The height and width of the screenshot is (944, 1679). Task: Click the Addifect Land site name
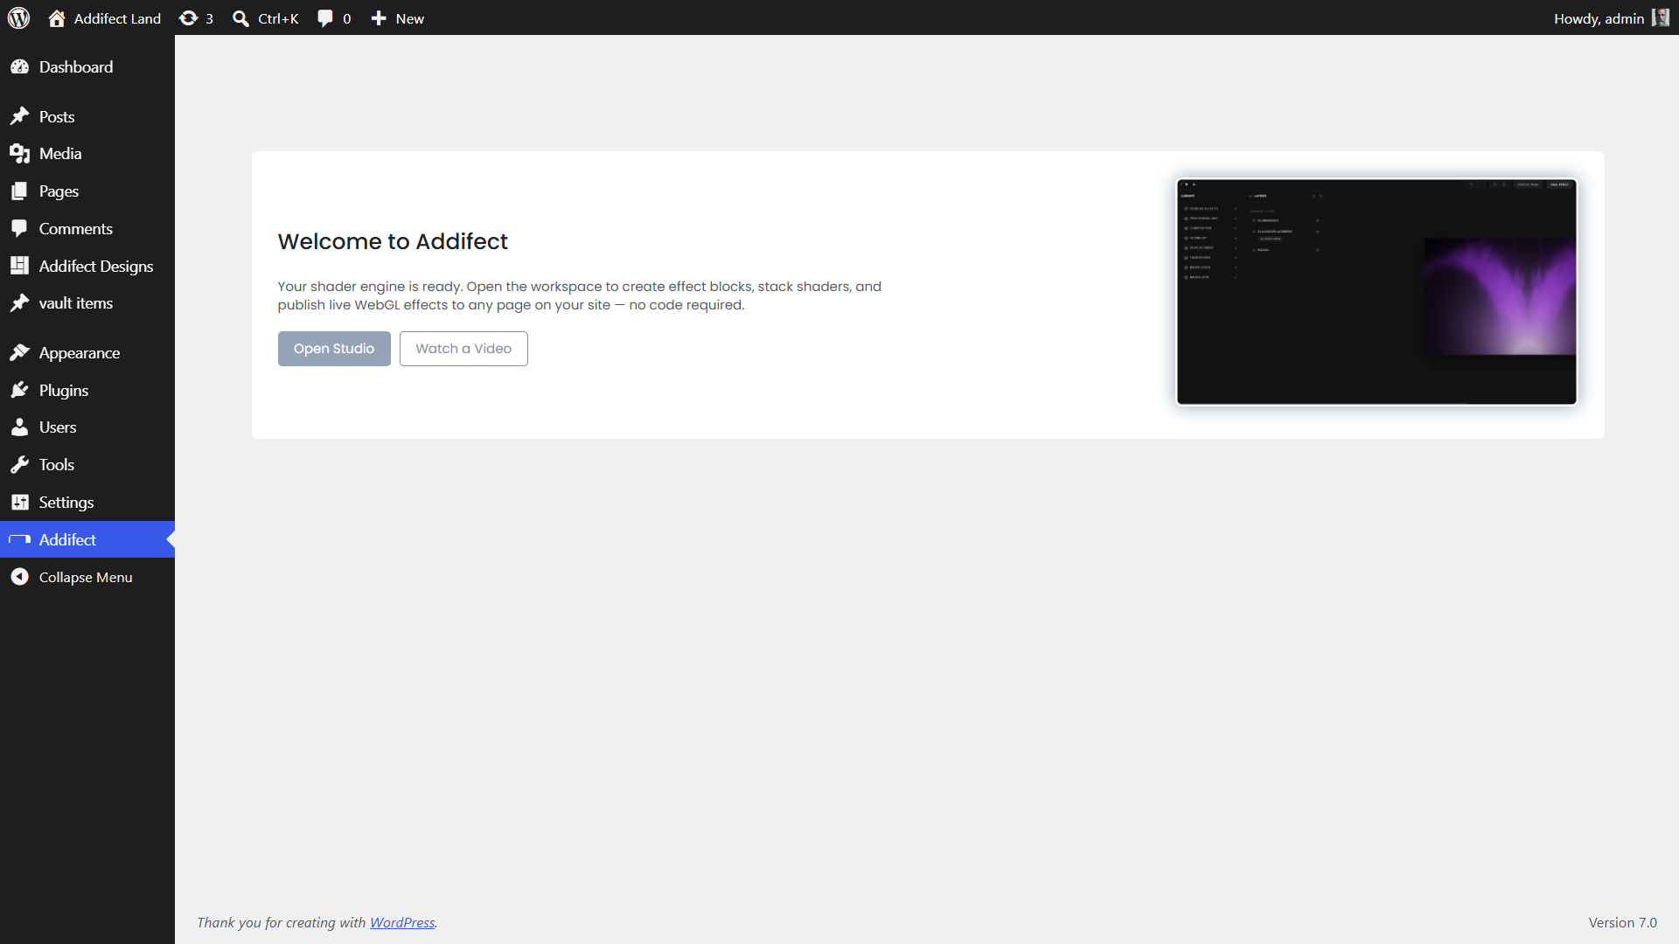click(x=117, y=18)
